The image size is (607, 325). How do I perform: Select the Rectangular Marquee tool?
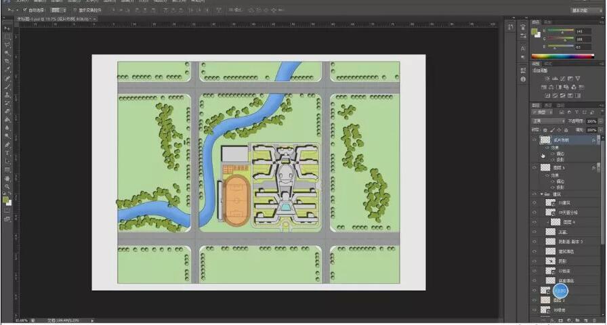click(7, 36)
